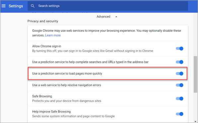Open the Learn more link
The width and height of the screenshot is (198, 123).
point(53,35)
